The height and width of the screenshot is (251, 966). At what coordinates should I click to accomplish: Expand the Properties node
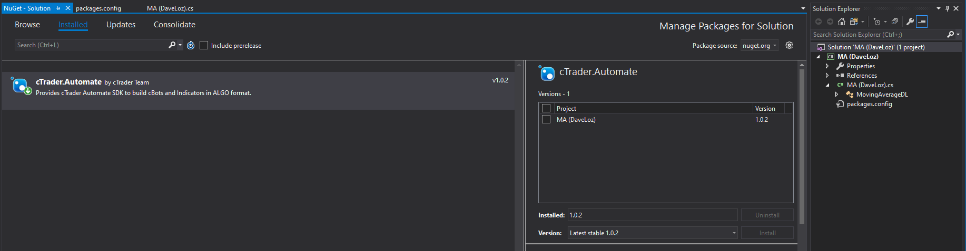tap(827, 66)
